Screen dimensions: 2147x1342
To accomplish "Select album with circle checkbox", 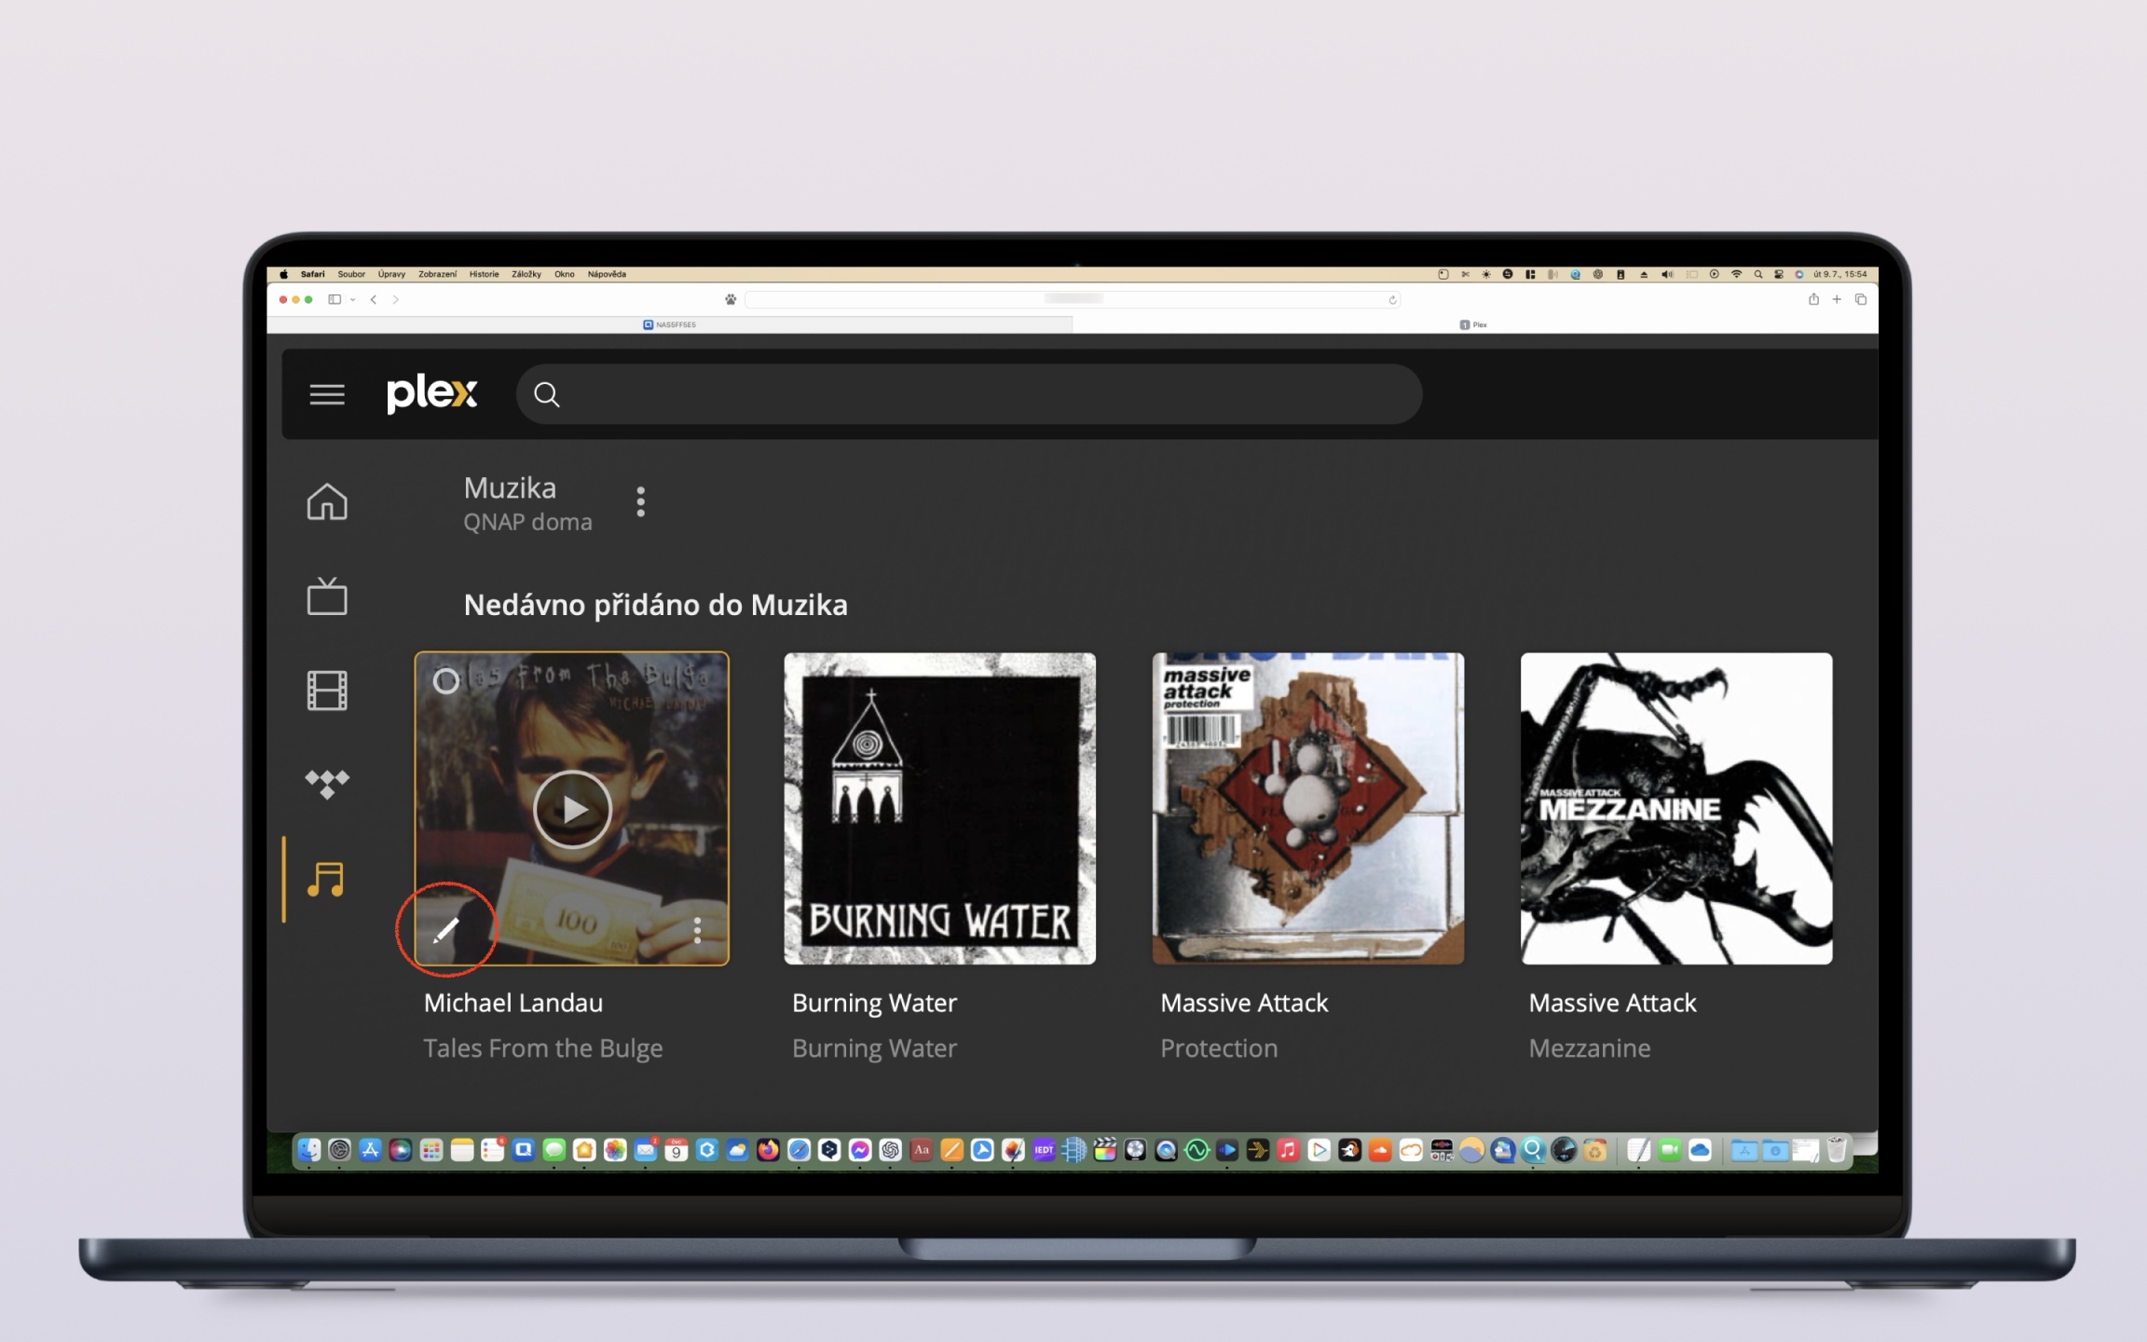I will tap(446, 681).
